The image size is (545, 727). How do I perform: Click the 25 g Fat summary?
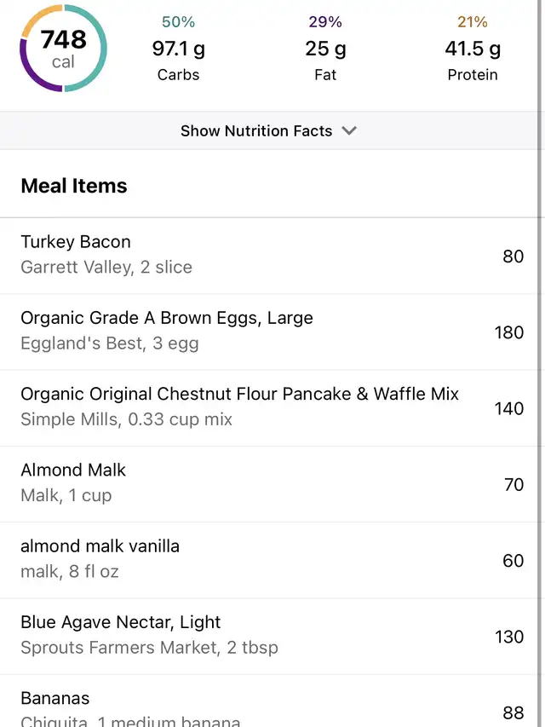(x=325, y=49)
